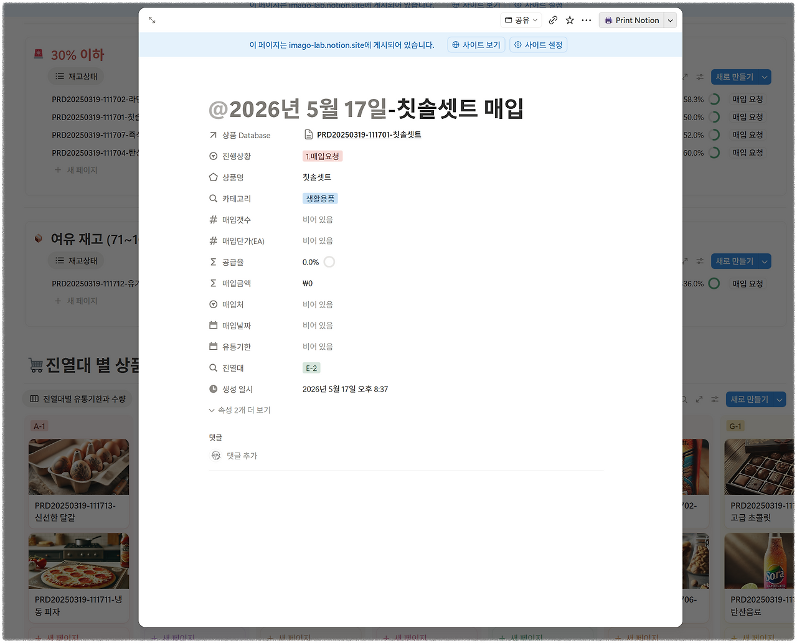Click the G-1 group label
Screen dimensions: 797x643
pyautogui.click(x=735, y=426)
